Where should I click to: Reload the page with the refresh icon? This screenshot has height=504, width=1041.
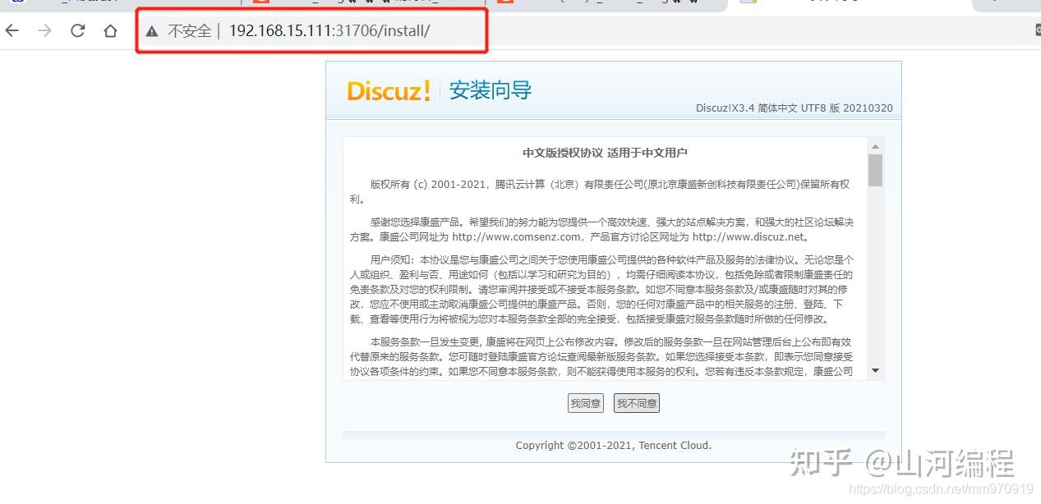(76, 30)
